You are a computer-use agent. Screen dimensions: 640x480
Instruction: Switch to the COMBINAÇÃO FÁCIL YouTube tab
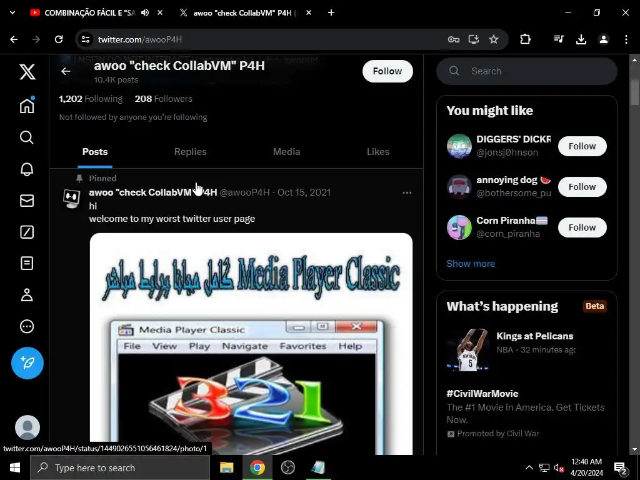click(90, 12)
